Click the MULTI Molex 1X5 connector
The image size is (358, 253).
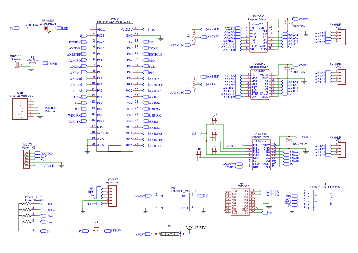(26, 159)
